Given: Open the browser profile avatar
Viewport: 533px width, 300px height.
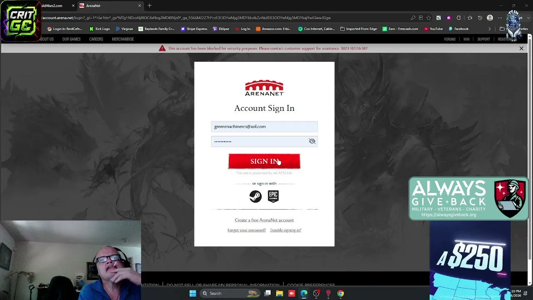Looking at the screenshot, I should tap(490, 18).
